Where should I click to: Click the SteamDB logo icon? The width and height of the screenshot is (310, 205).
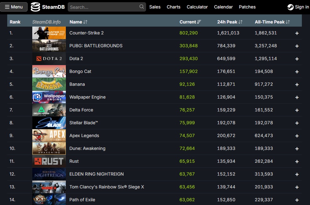[x=35, y=7]
